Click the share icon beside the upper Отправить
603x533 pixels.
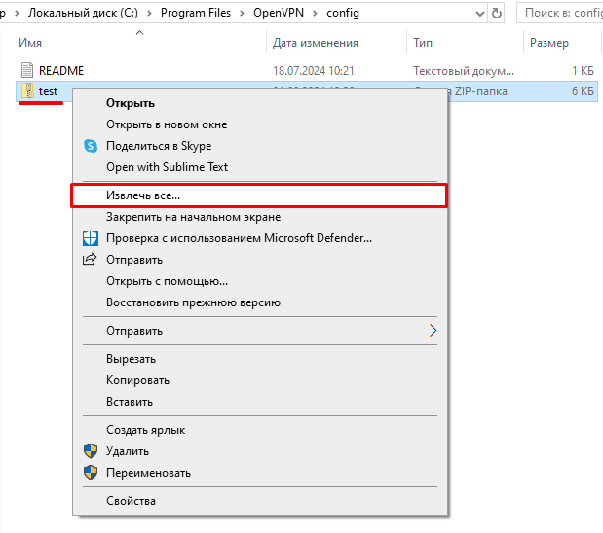click(91, 260)
